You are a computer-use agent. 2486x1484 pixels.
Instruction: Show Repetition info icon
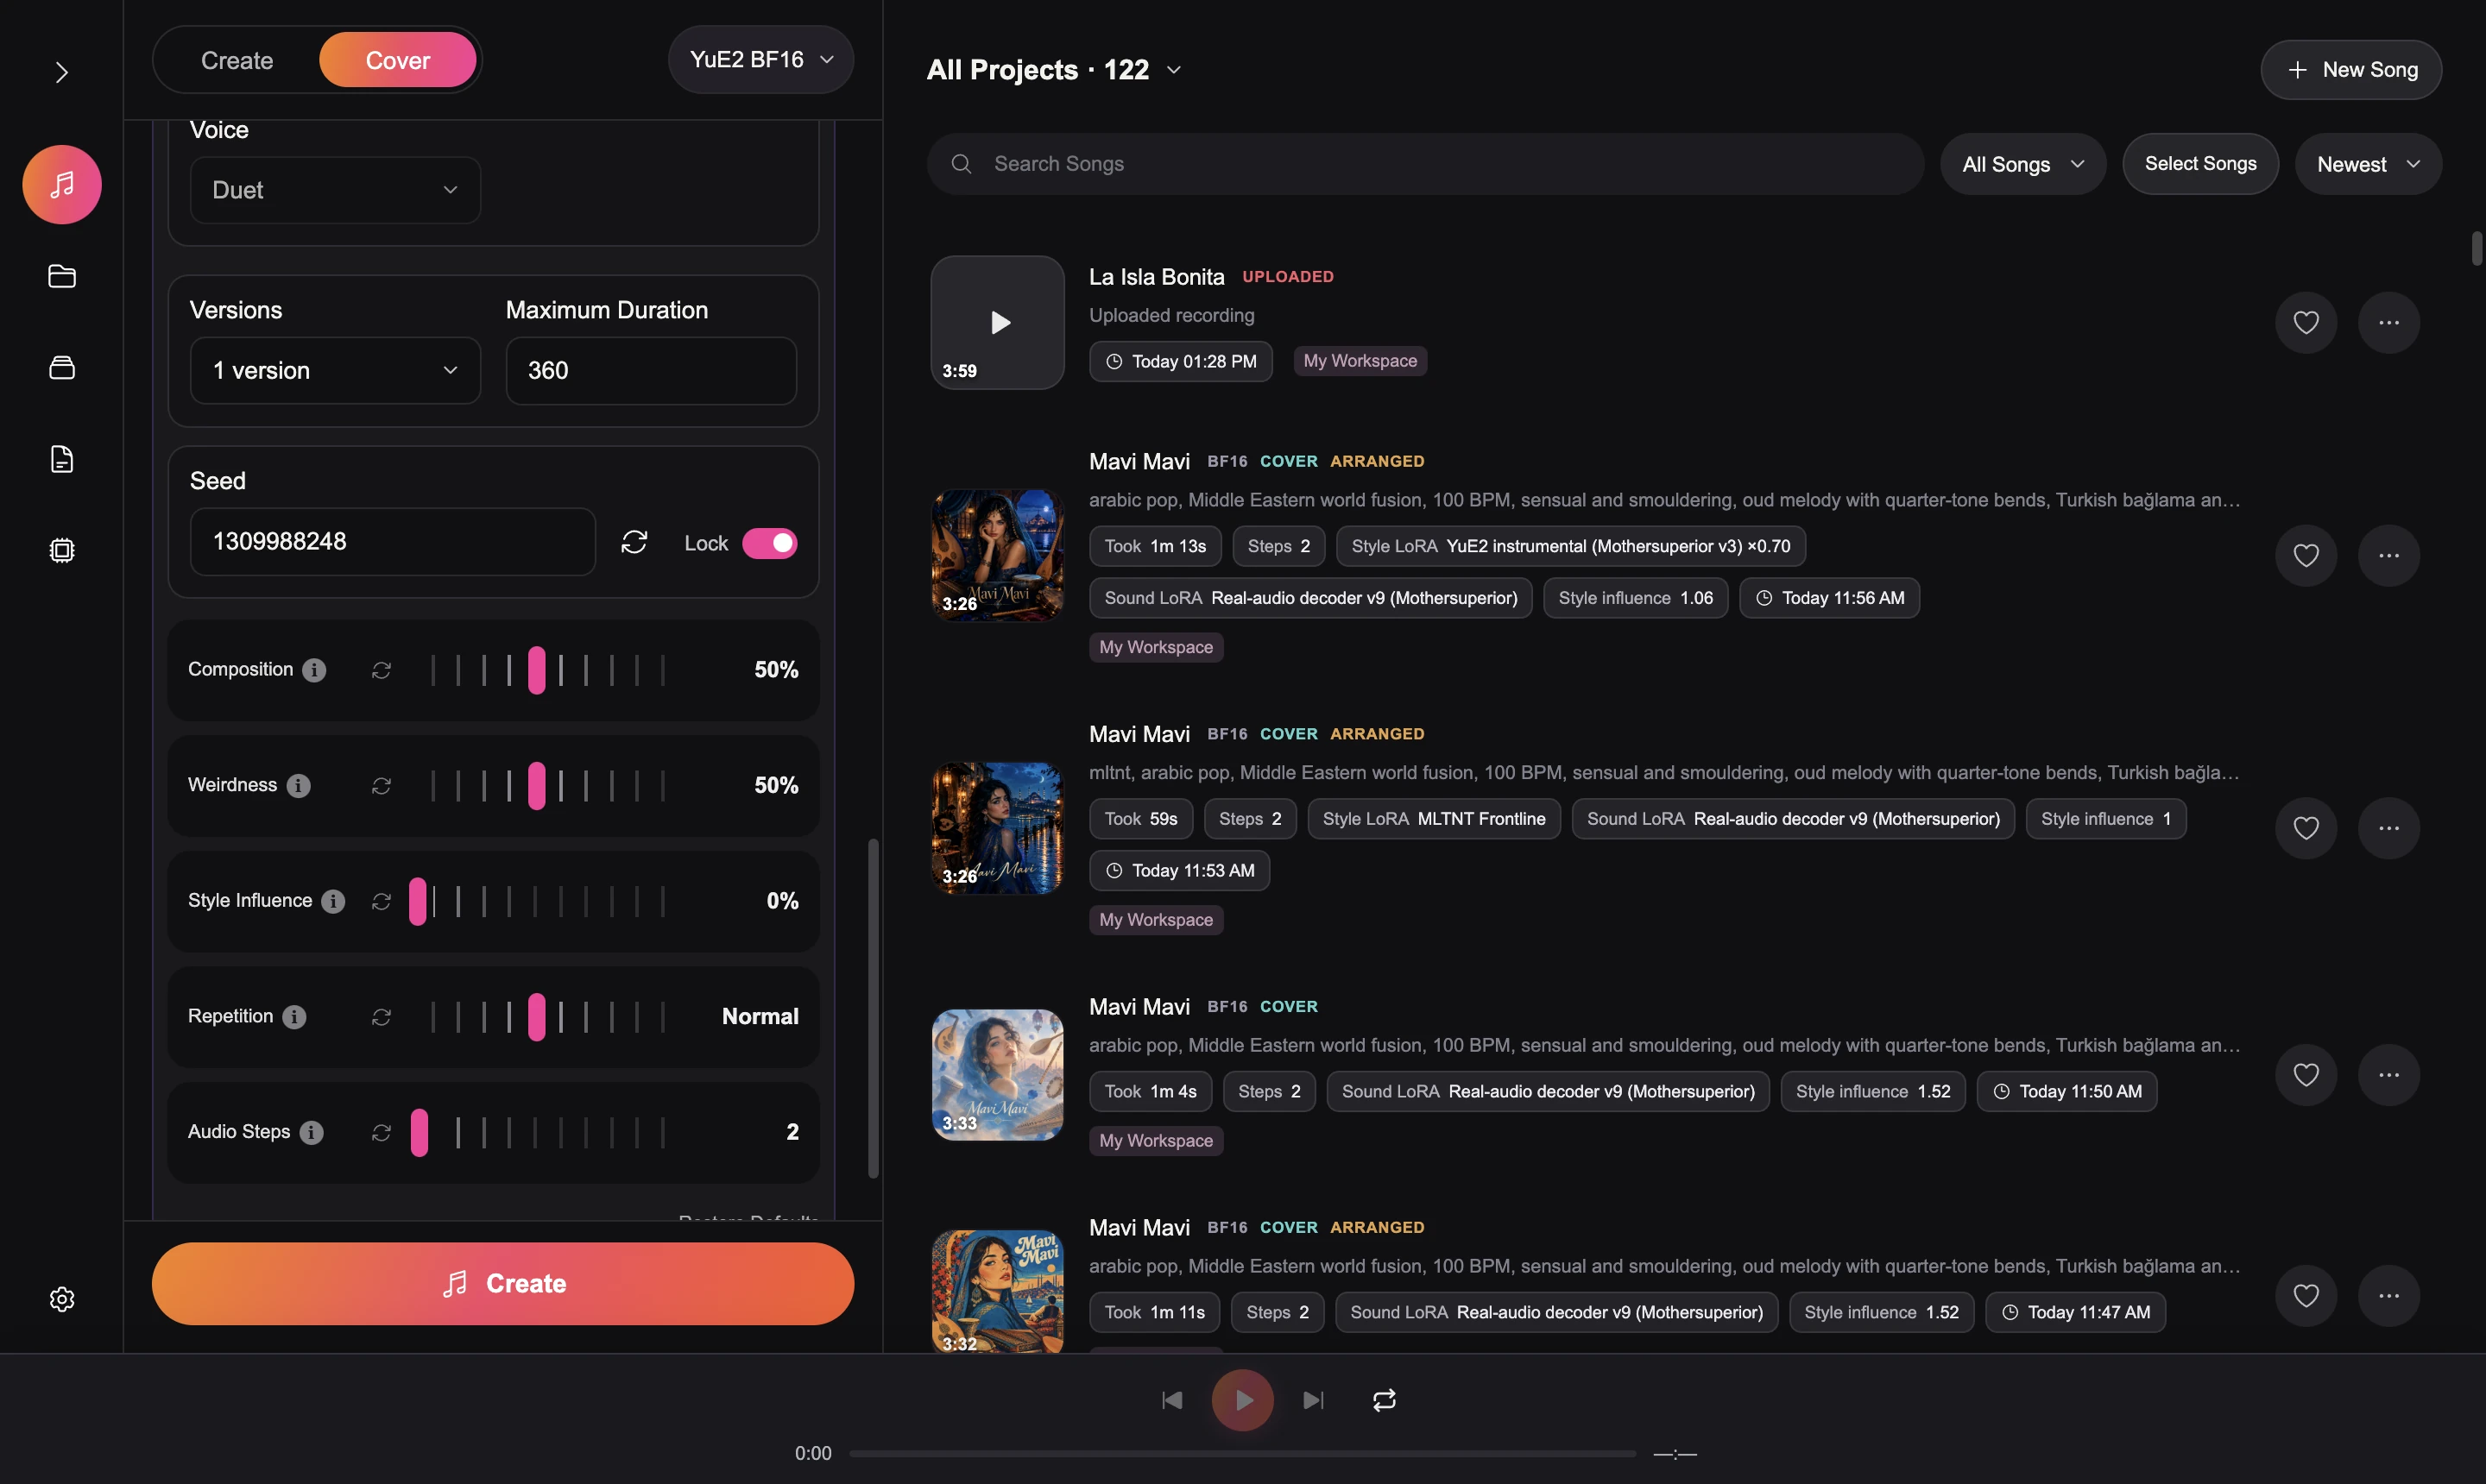pyautogui.click(x=294, y=1017)
